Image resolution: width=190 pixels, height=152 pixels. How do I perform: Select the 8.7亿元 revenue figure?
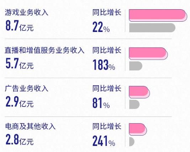[x=20, y=26]
